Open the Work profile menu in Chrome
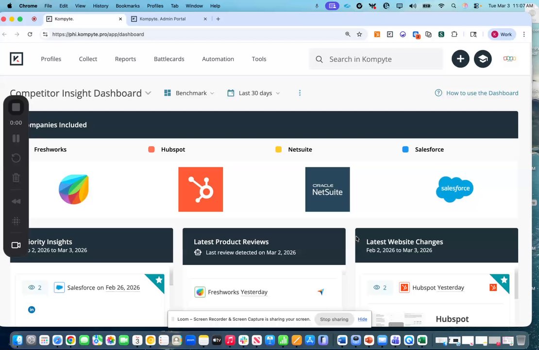The height and width of the screenshot is (350, 539). point(502,34)
